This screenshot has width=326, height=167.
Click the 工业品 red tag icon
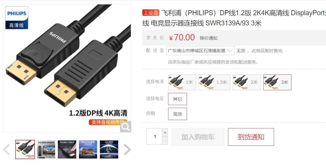click(x=151, y=13)
